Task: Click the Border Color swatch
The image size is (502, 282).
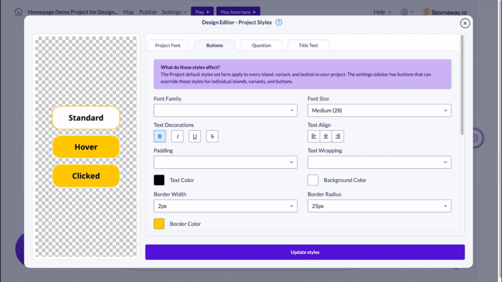Action: 159,224
